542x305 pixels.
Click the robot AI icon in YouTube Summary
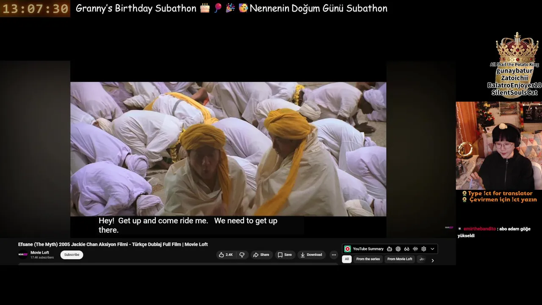389,249
